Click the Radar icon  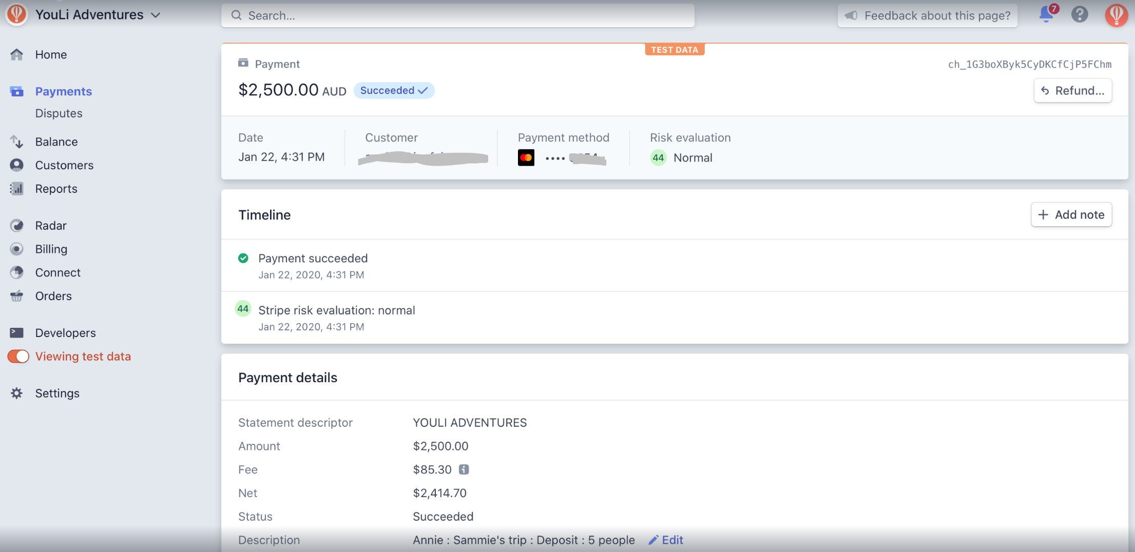pyautogui.click(x=16, y=226)
